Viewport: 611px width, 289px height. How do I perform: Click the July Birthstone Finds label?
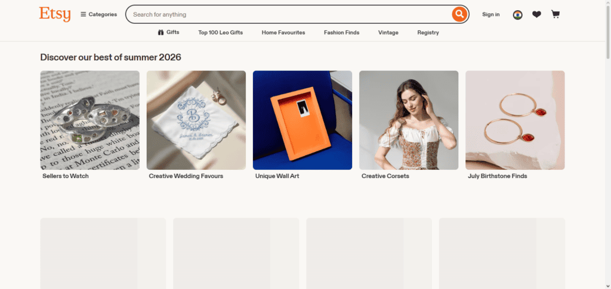pyautogui.click(x=497, y=176)
